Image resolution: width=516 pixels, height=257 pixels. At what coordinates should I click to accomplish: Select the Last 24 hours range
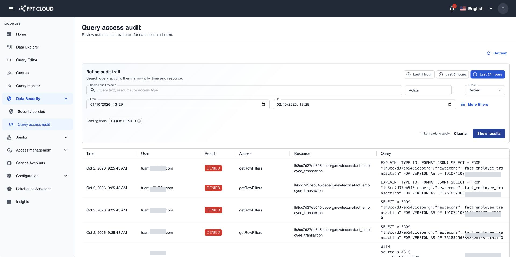coord(488,74)
